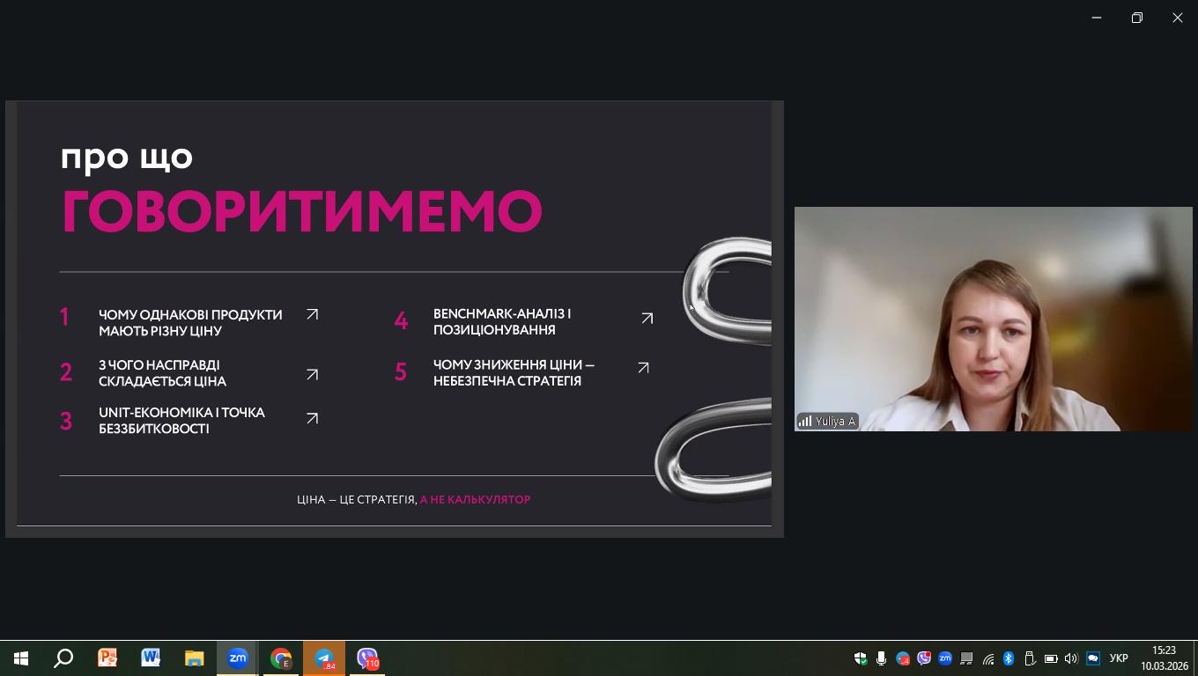Click the slide subtitle 'про що'

[127, 157]
